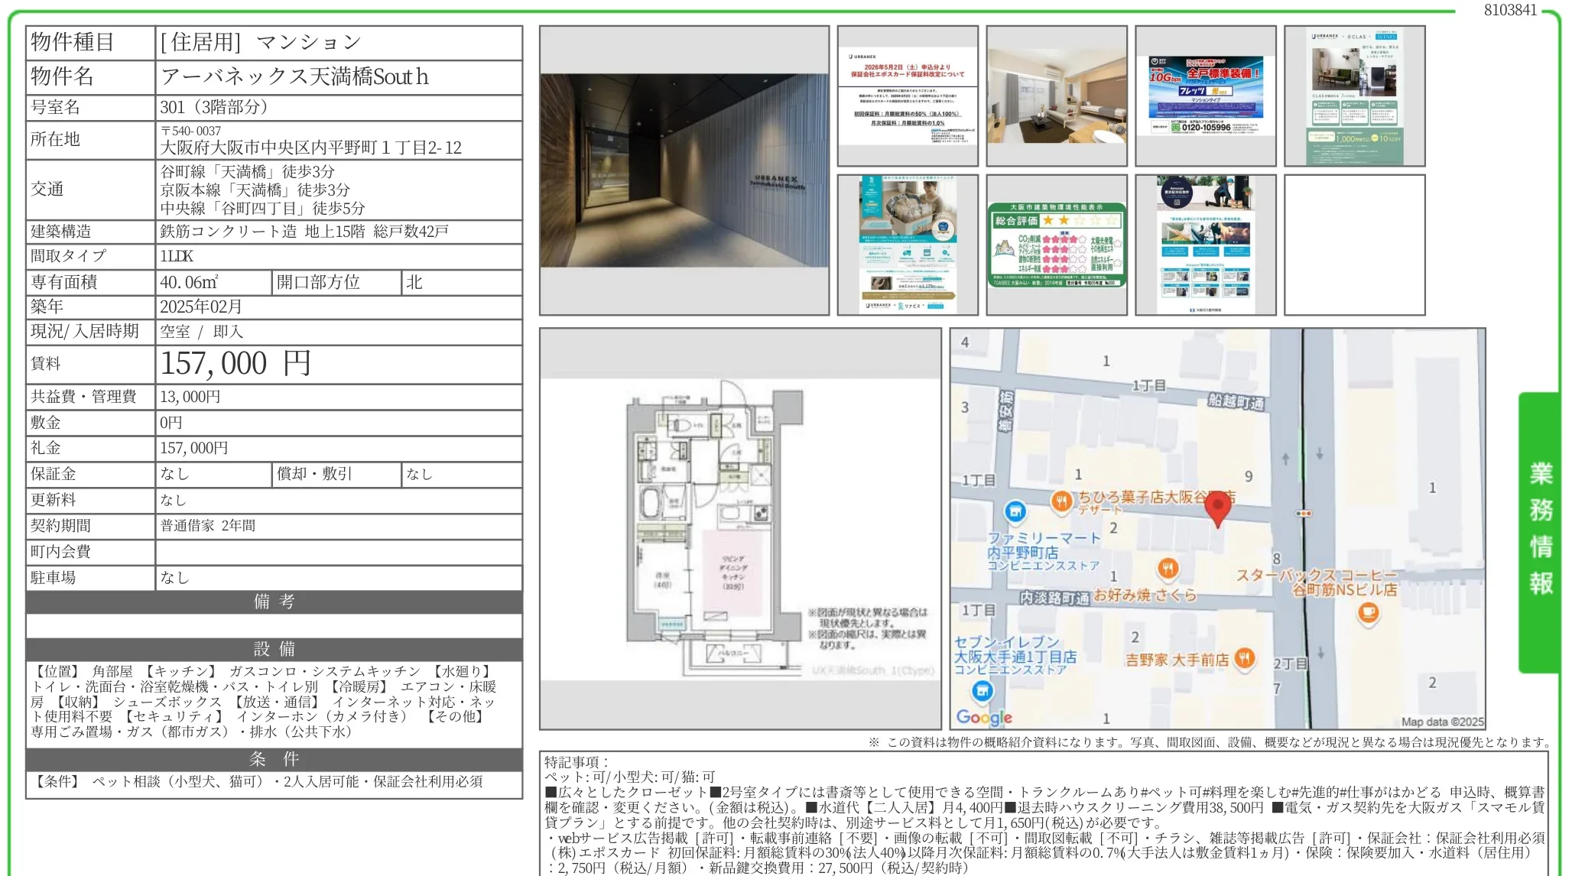Click the 備考 section header

pyautogui.click(x=274, y=602)
